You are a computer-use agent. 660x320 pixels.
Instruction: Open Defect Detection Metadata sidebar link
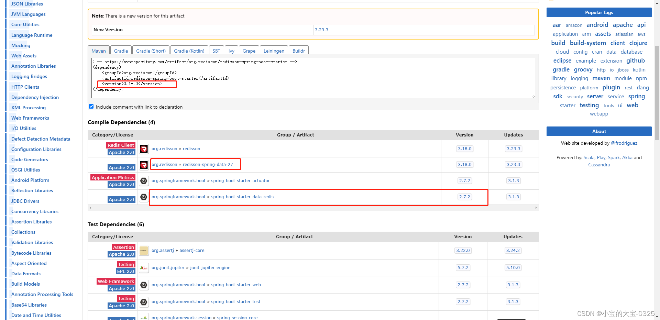pyautogui.click(x=41, y=139)
